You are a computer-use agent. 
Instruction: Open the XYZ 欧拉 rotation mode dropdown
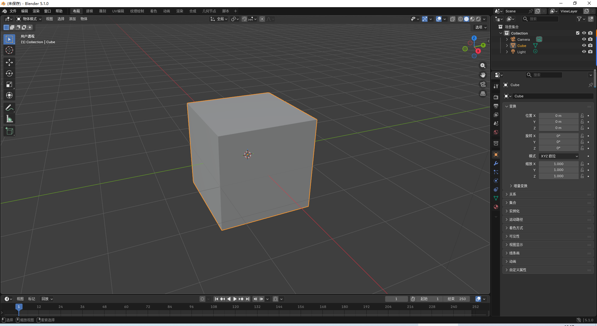tap(559, 156)
